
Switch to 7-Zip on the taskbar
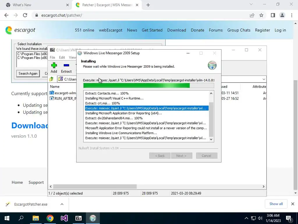pyautogui.click(x=79, y=218)
